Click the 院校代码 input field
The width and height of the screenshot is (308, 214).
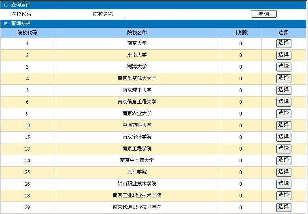(x=53, y=15)
